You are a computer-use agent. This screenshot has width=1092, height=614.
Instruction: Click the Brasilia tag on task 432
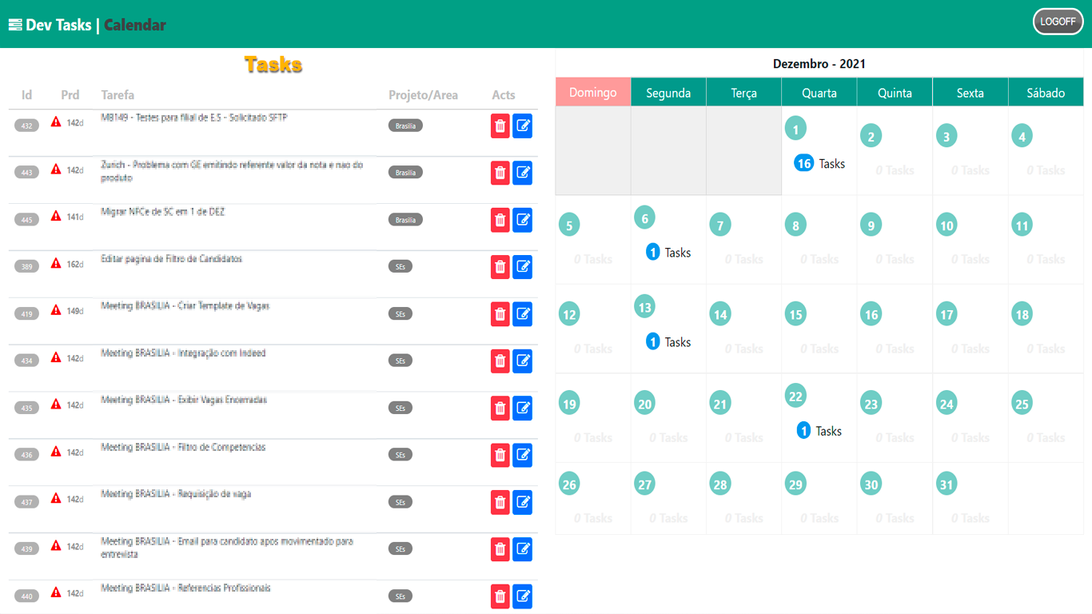click(x=405, y=126)
